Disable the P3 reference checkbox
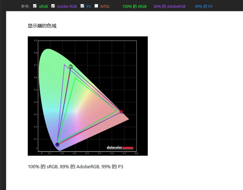This screenshot has height=190, width=243. click(82, 6)
